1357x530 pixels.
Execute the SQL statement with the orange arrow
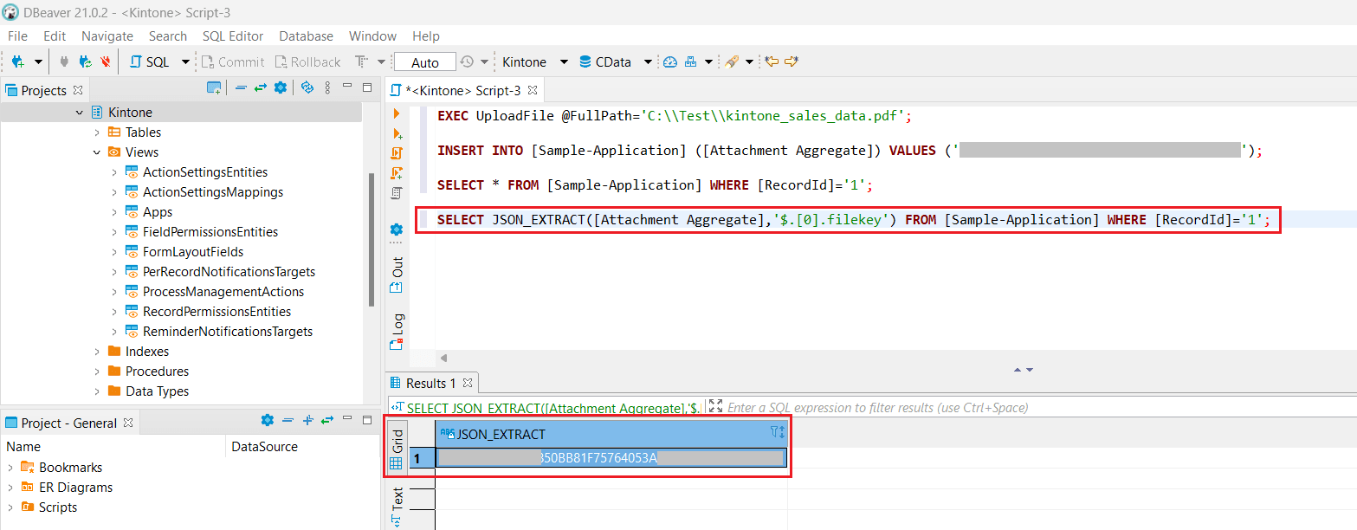[396, 113]
